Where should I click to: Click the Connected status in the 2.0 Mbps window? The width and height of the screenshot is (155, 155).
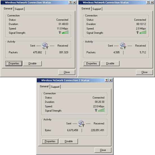(x=140, y=20)
